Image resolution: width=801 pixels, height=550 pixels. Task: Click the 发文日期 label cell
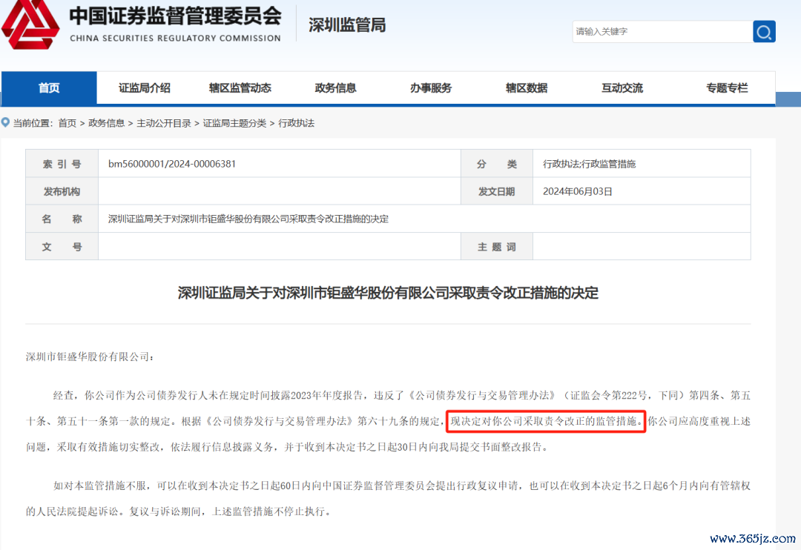[x=496, y=191]
